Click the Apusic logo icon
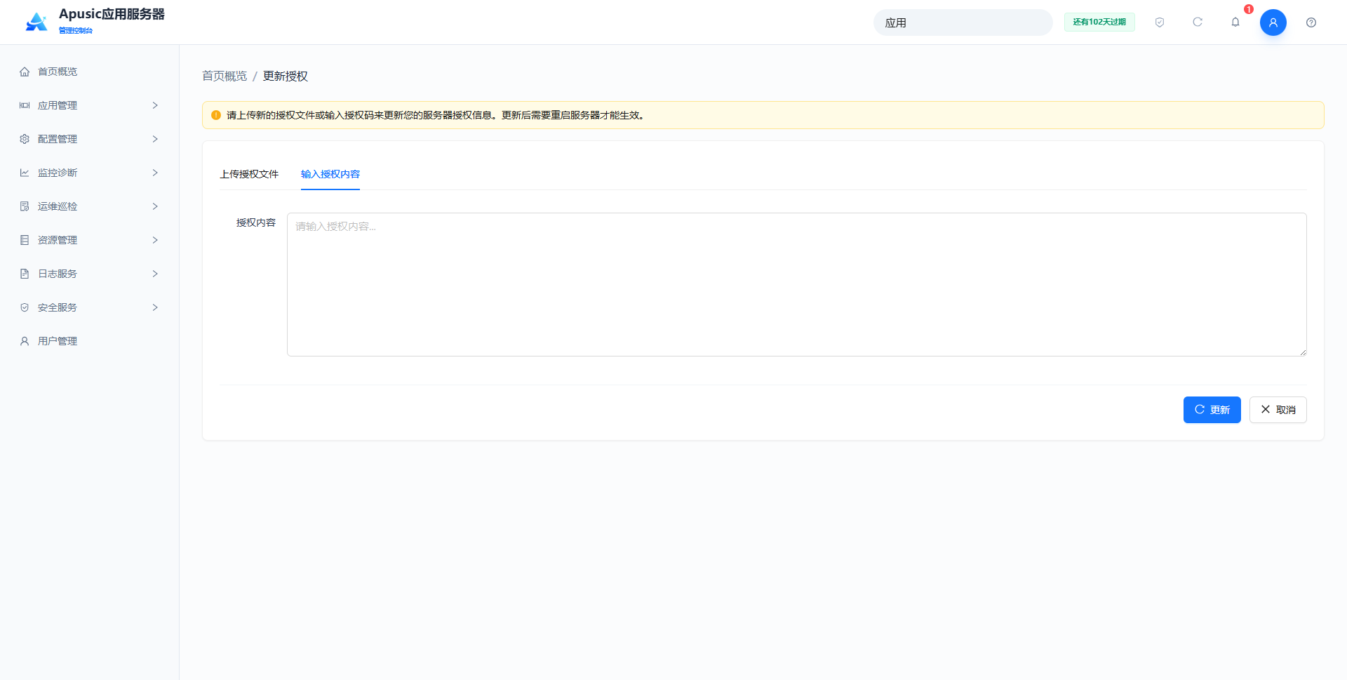This screenshot has width=1347, height=680. pos(36,22)
